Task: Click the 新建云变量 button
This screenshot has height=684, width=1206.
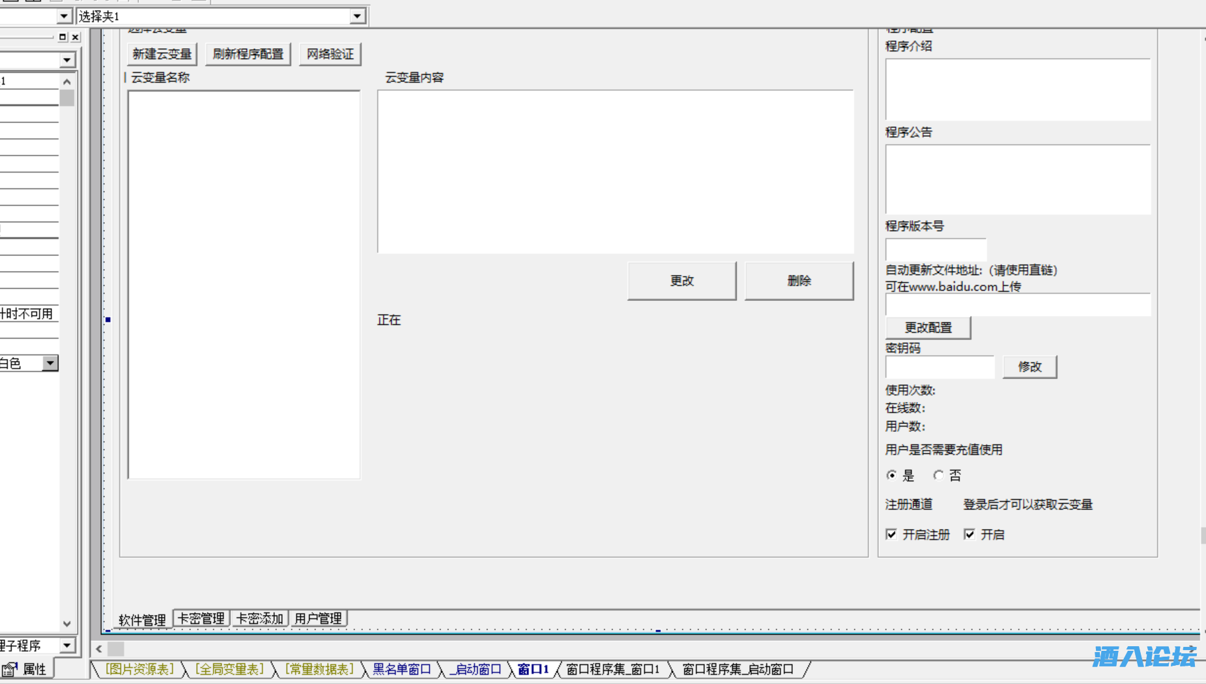Action: coord(162,54)
